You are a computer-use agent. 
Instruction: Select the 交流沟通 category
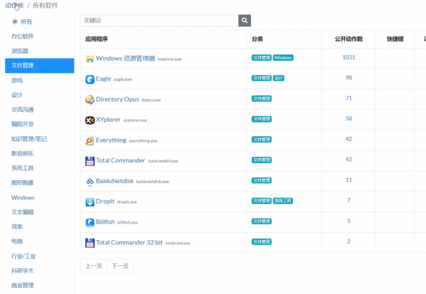(23, 110)
